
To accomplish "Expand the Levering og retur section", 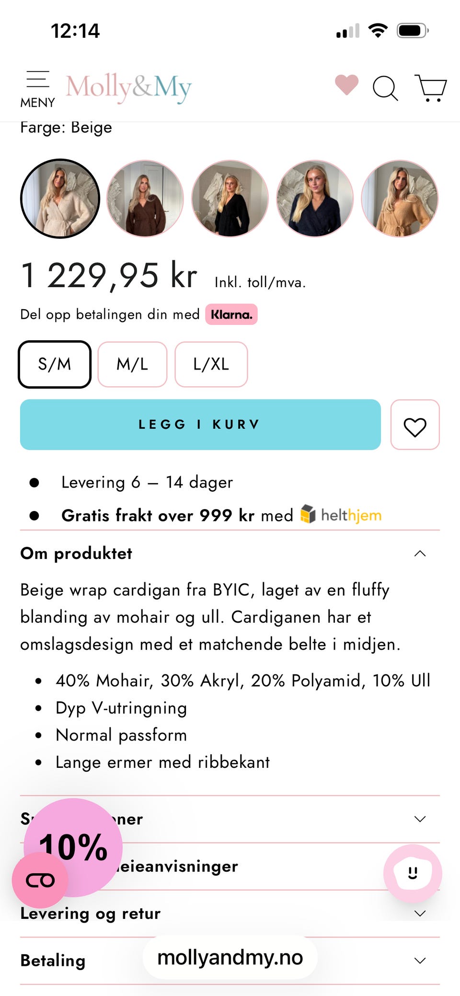I will (230, 914).
